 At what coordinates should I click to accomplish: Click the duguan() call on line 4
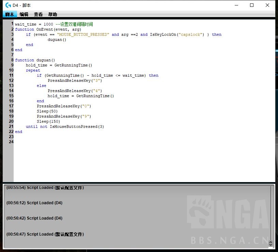[57, 40]
